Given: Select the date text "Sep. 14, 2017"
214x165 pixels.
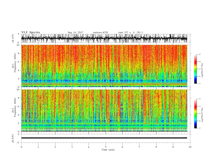Looking at the screenshot, I should point(75,32).
